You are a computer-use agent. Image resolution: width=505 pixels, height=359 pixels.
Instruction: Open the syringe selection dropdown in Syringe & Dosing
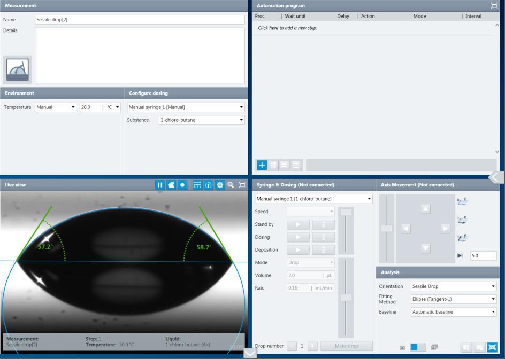tap(313, 199)
